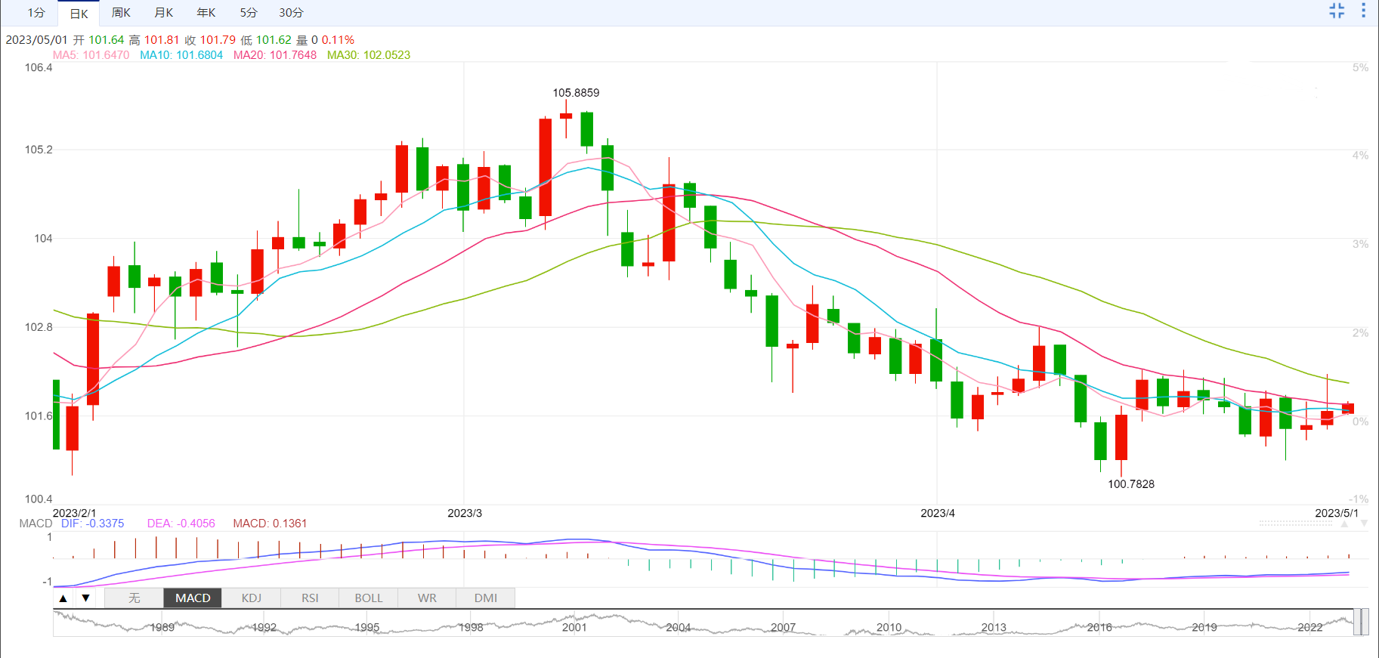Click the 2019 year in timeline navigator
The image size is (1379, 658).
pyautogui.click(x=1204, y=627)
